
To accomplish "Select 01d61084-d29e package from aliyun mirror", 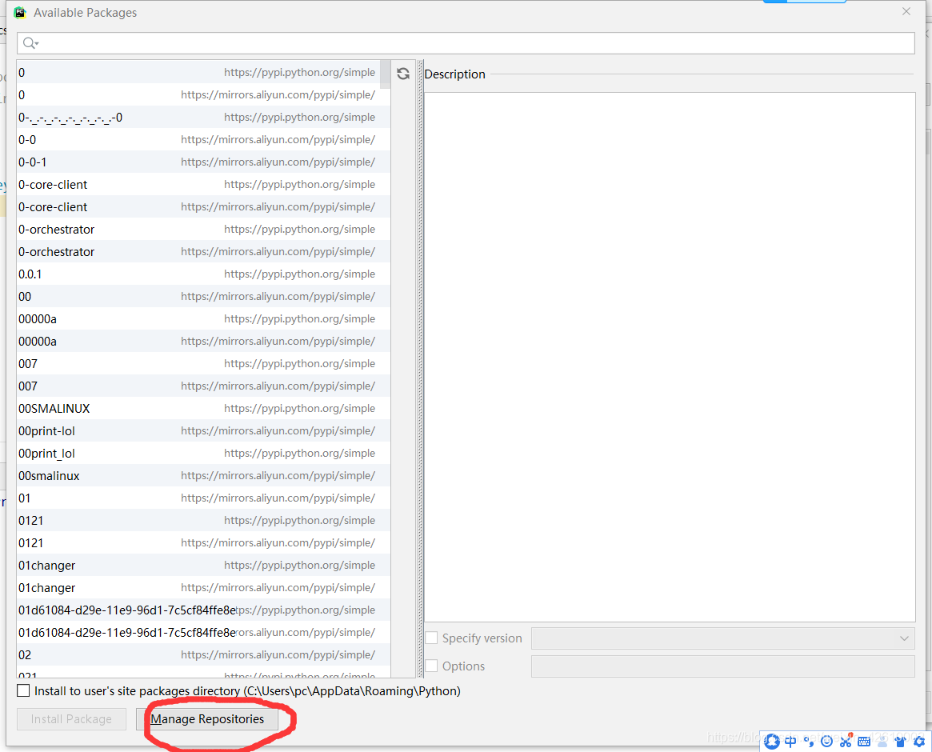I will pyautogui.click(x=203, y=633).
